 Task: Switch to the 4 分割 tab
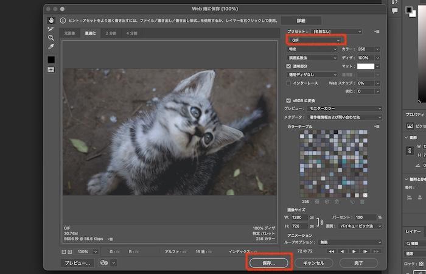132,33
